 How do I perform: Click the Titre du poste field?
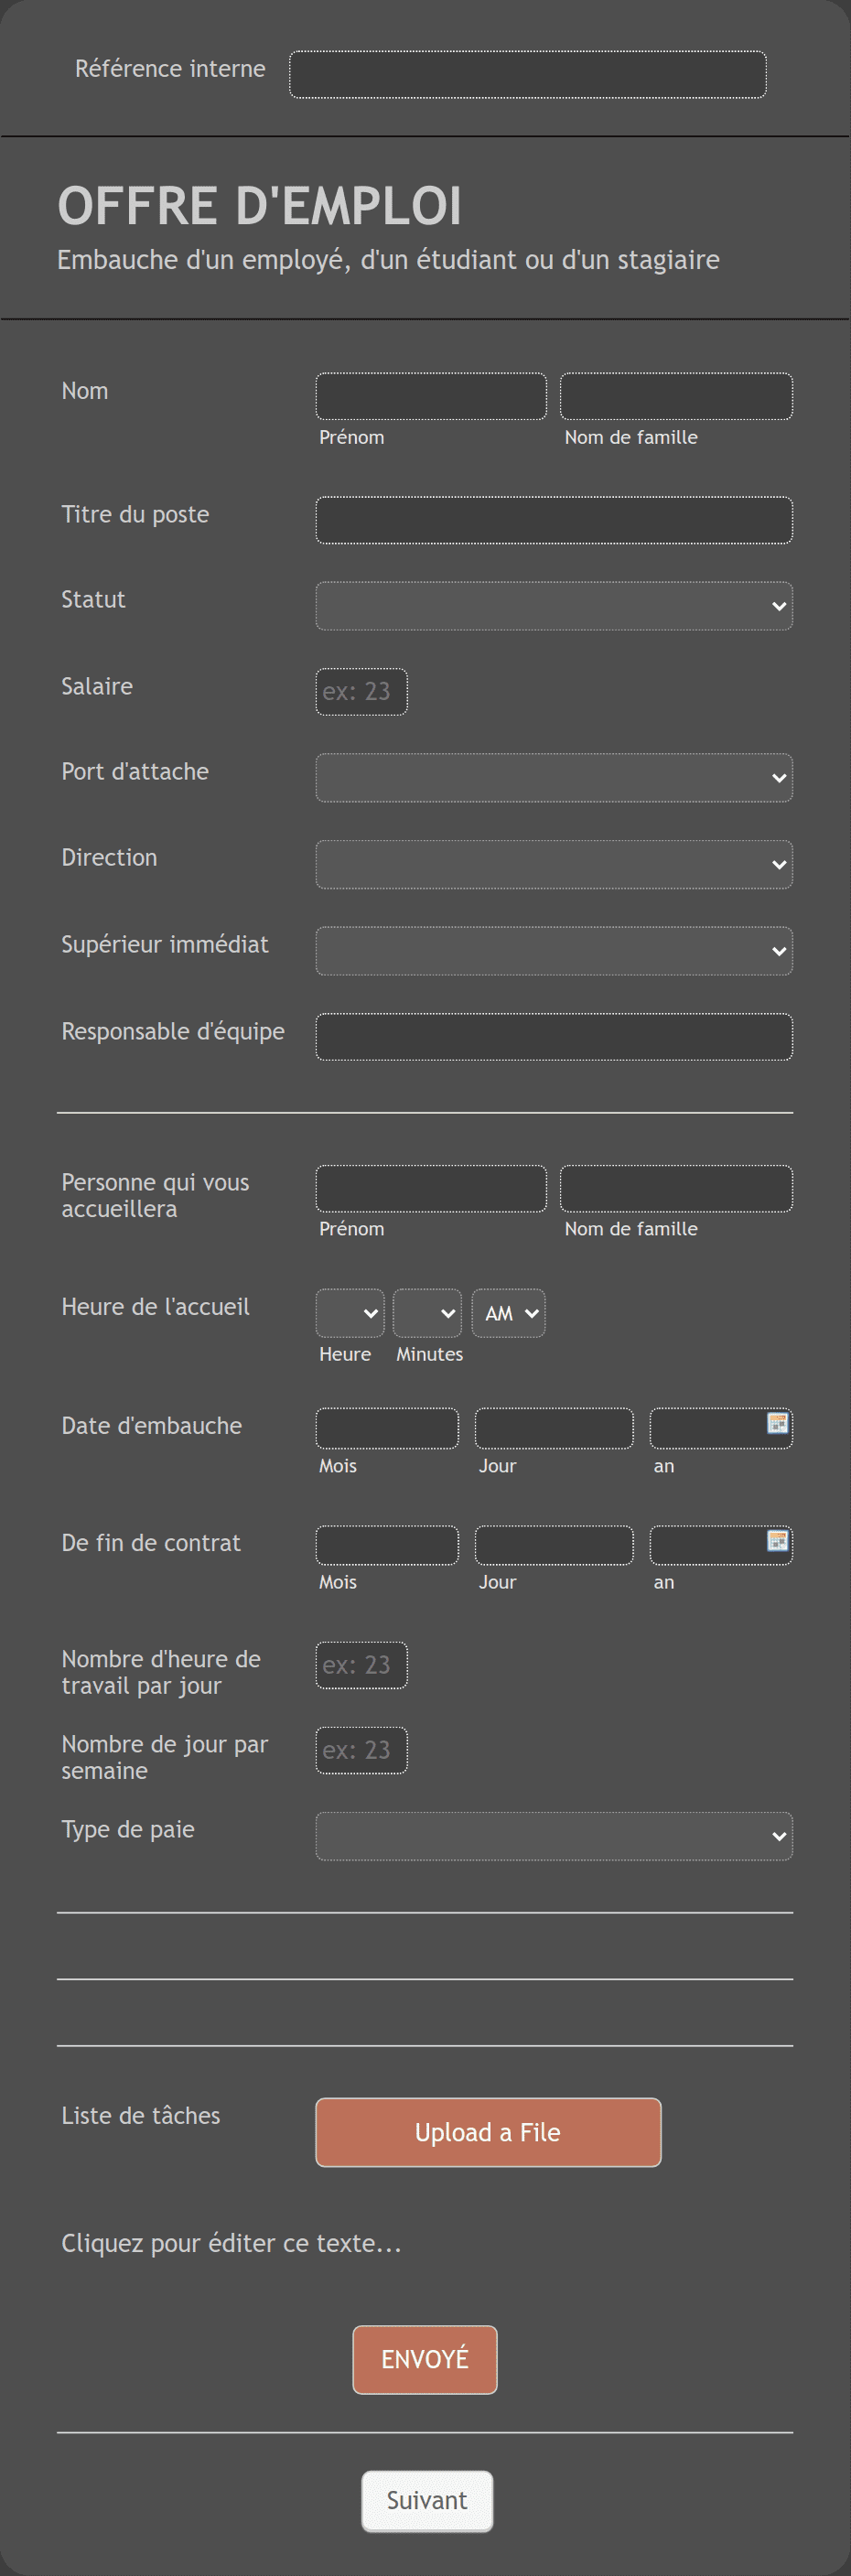point(554,520)
